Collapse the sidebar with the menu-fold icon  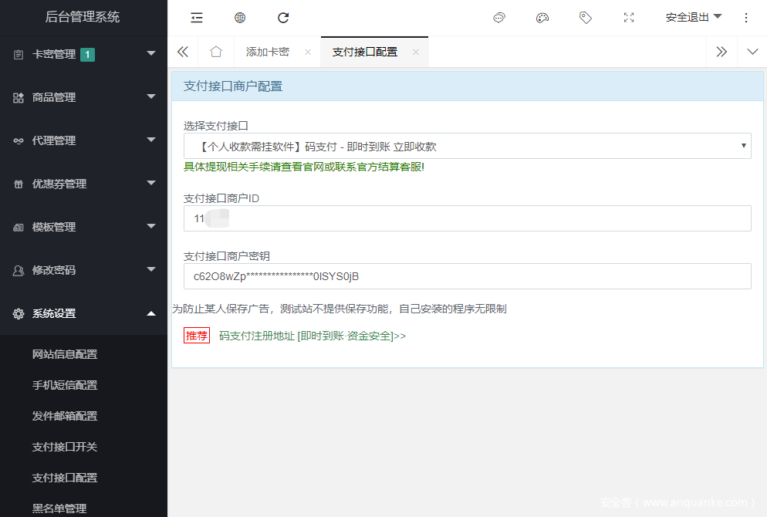(197, 18)
